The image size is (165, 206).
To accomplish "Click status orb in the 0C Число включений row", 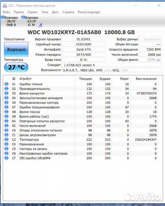I will 6,126.
